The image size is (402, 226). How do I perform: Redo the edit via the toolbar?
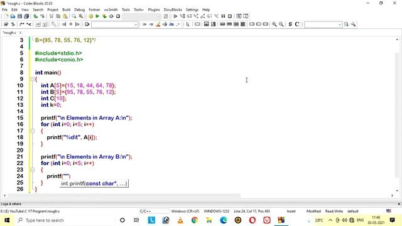[42, 16]
